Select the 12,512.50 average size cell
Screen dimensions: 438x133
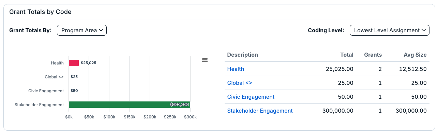[413, 69]
